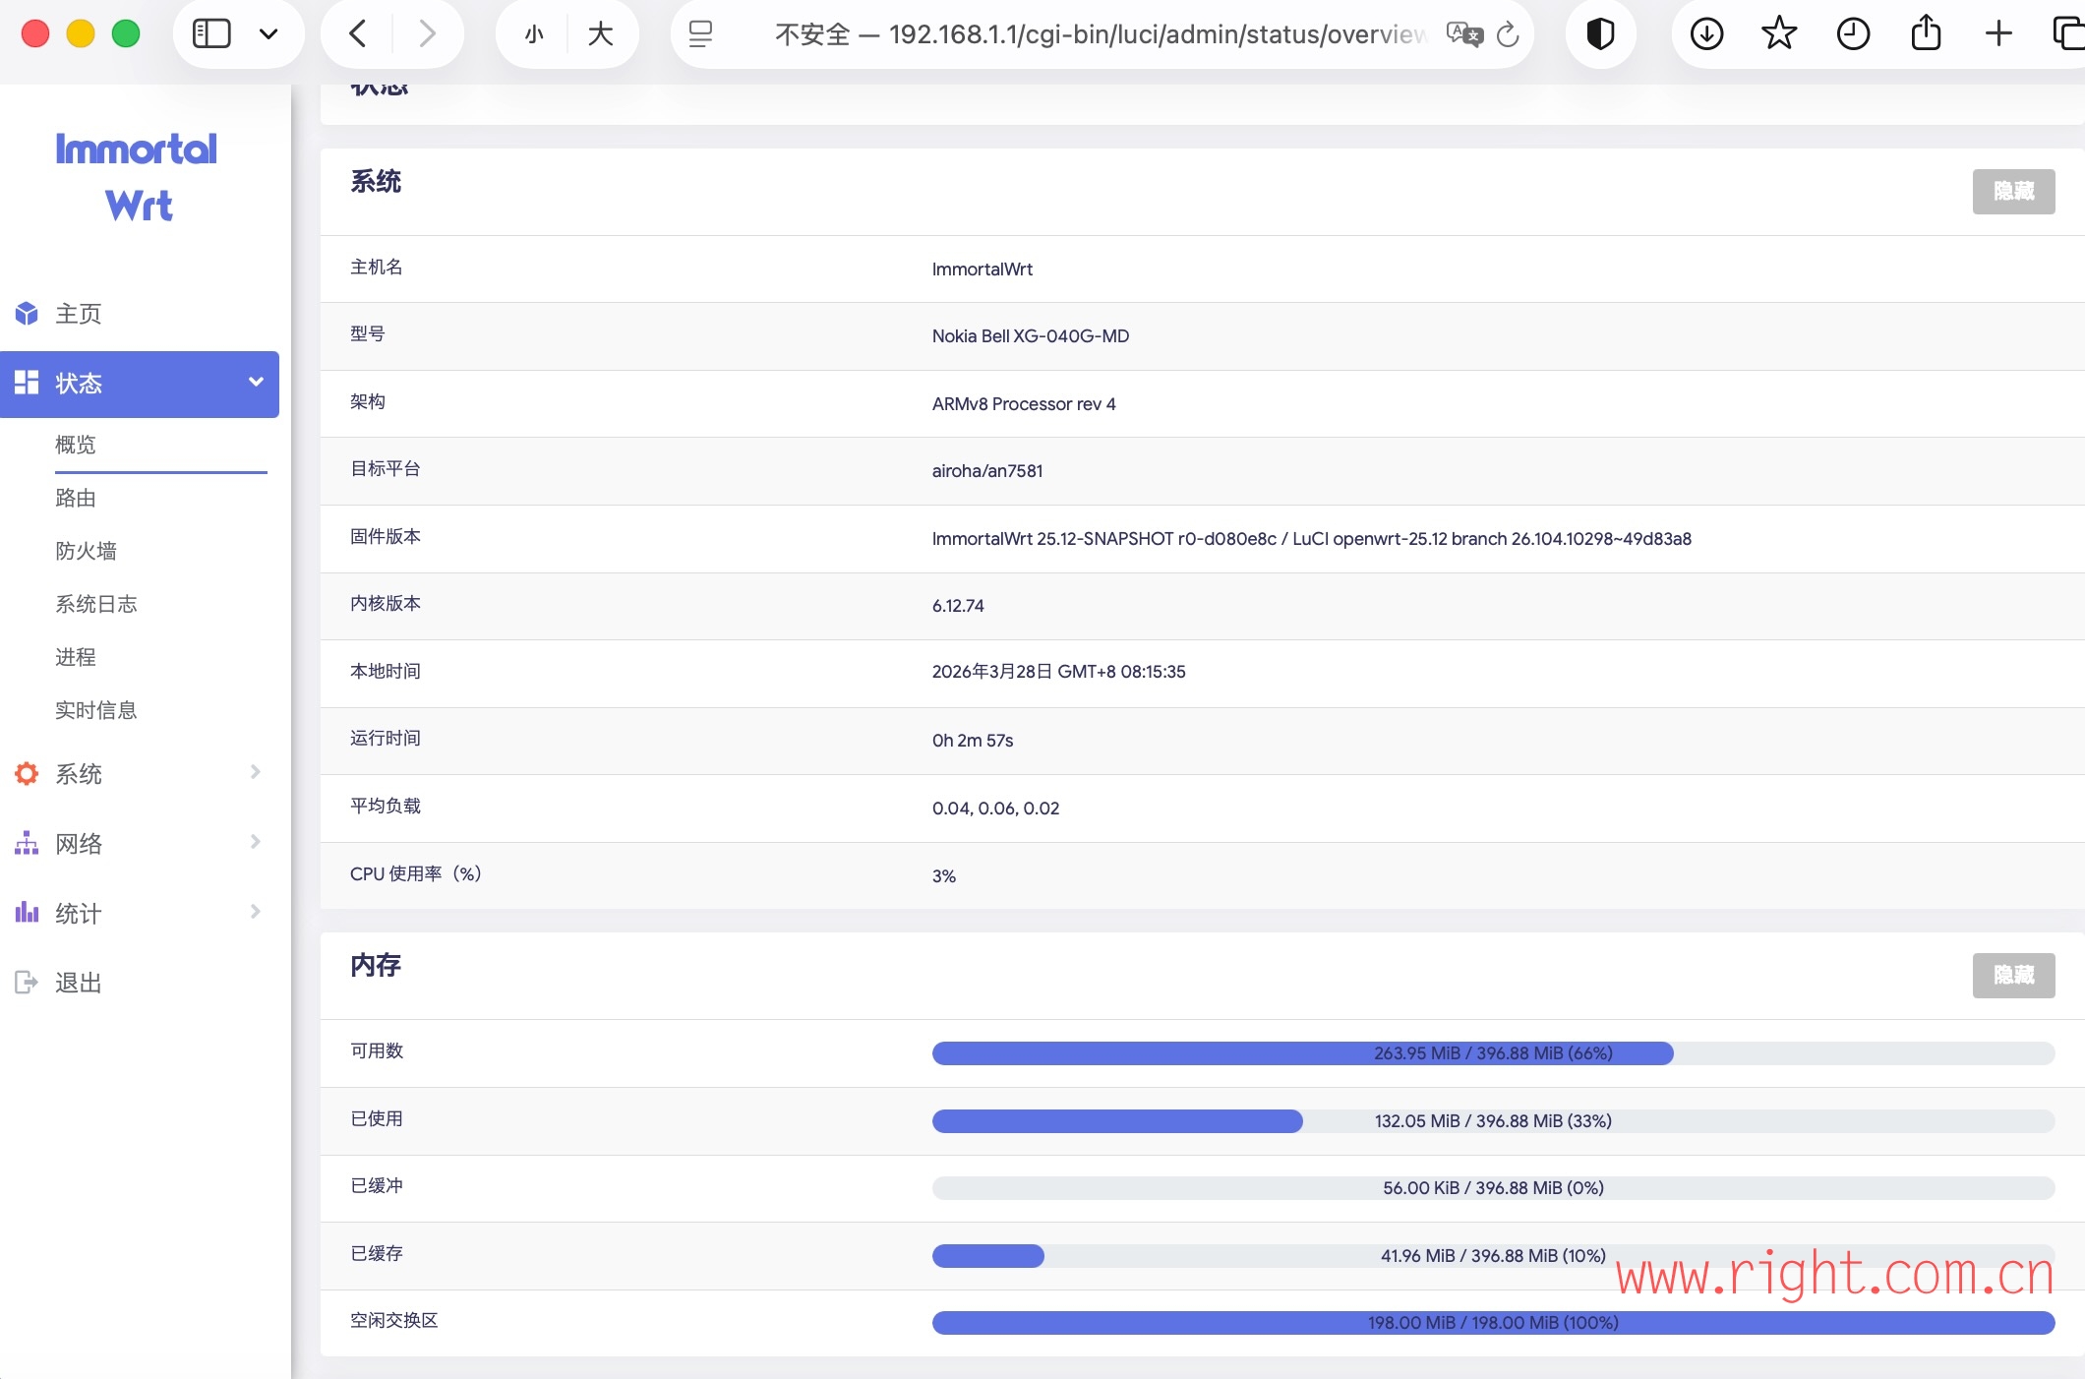Open the sidebar options dropdown arrow
Screen dimensions: 2085x1379
(x=268, y=34)
